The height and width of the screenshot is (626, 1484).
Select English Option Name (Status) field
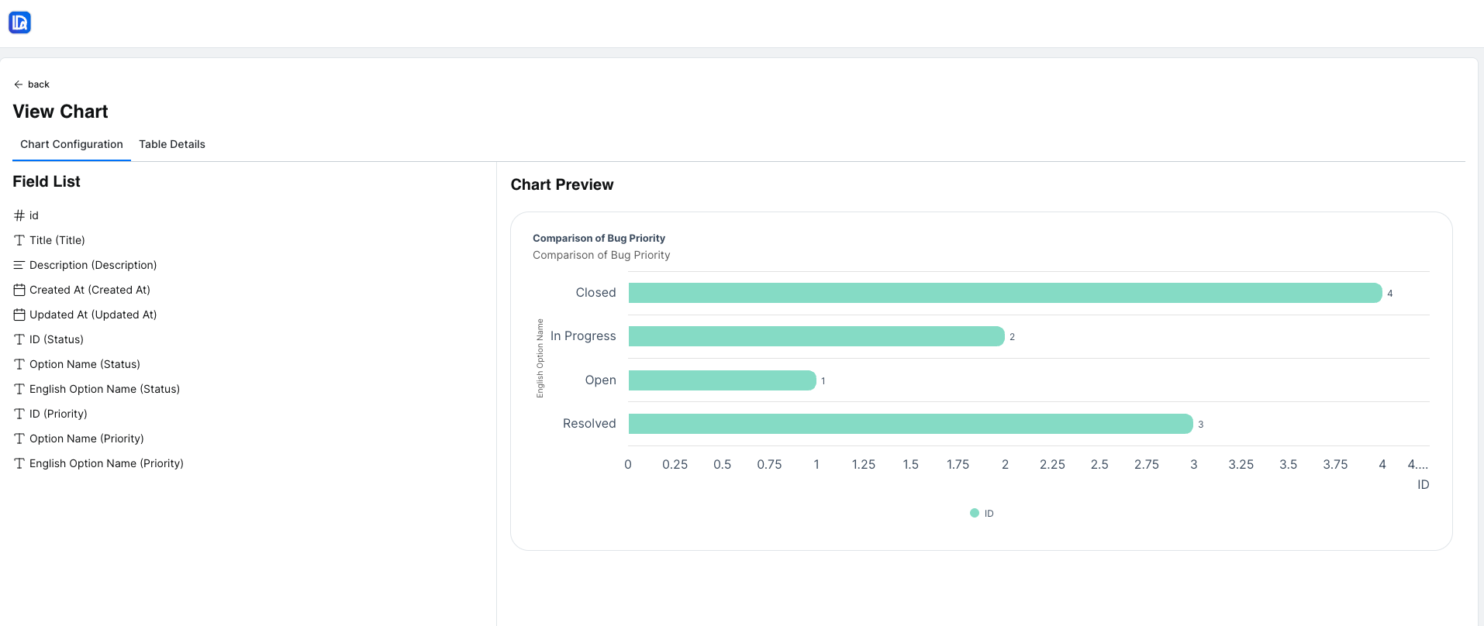click(105, 389)
